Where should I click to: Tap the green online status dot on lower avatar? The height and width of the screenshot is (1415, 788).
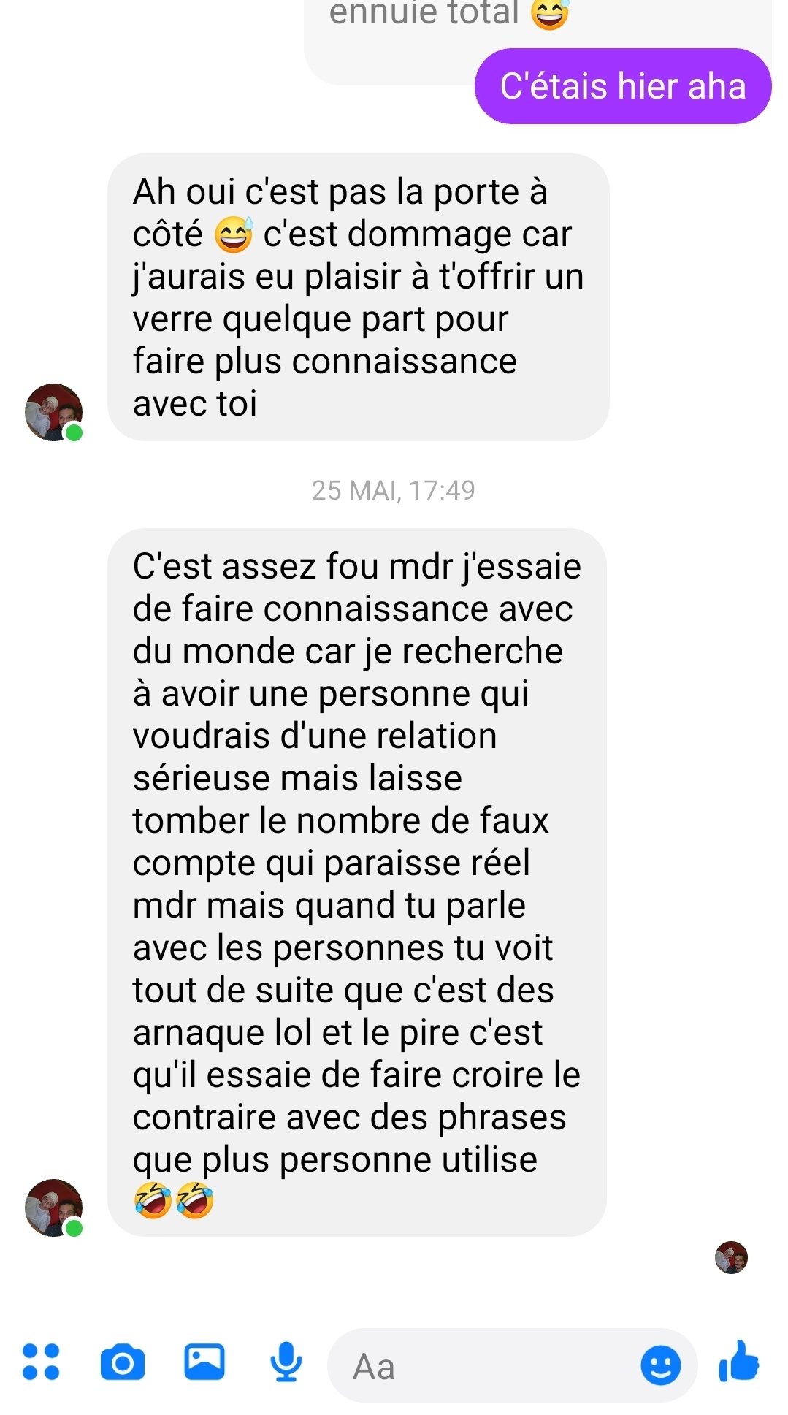(x=74, y=1229)
